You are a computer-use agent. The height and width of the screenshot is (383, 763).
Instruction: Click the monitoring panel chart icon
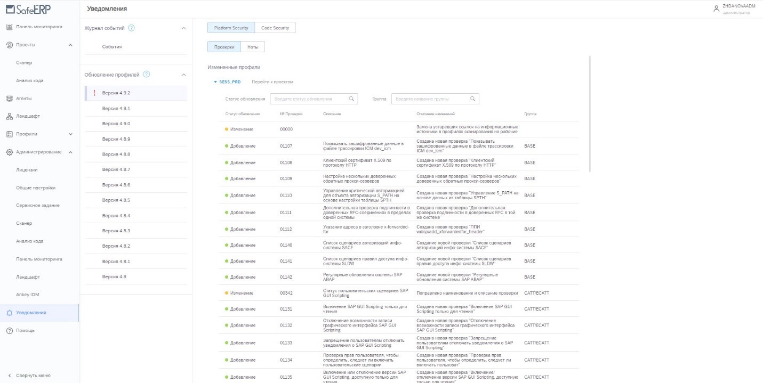9,27
